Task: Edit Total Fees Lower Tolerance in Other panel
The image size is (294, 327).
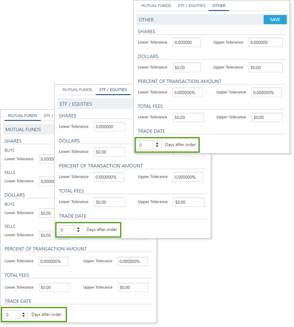Action: click(x=188, y=117)
